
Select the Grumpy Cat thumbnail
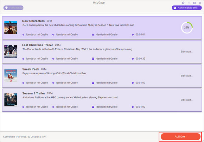(x=11, y=76)
